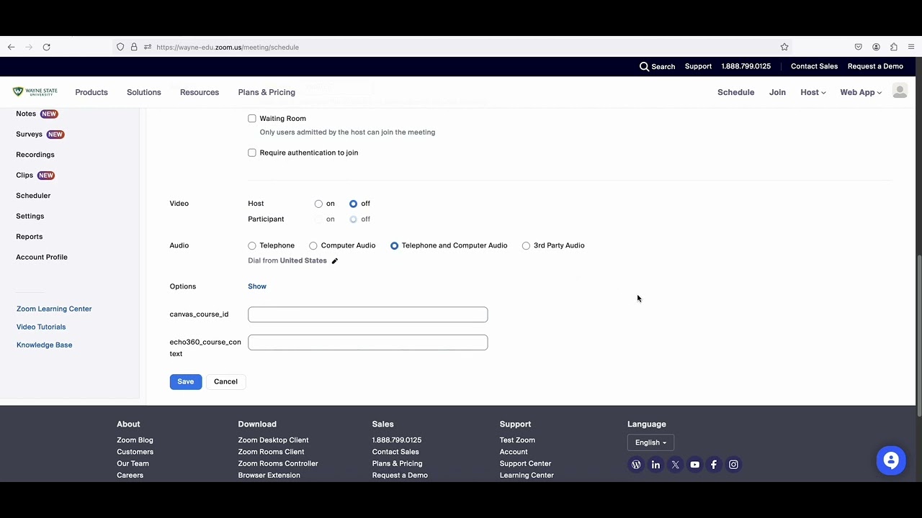Reload the page with refresh icon
Viewport: 922px width, 518px height.
pos(46,47)
